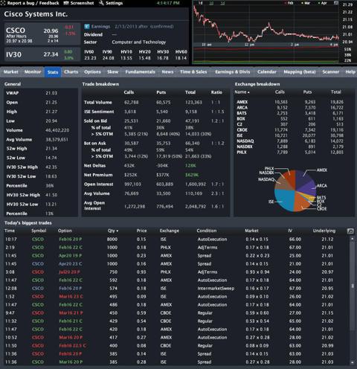Switch to the Calendar tab

tap(267, 72)
